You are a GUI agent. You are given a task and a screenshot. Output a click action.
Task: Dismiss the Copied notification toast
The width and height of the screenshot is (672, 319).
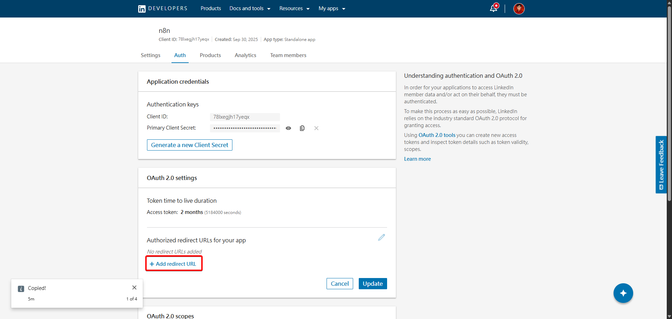[x=134, y=287]
